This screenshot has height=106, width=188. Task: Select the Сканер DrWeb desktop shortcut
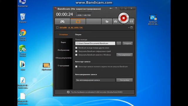(x=23, y=51)
